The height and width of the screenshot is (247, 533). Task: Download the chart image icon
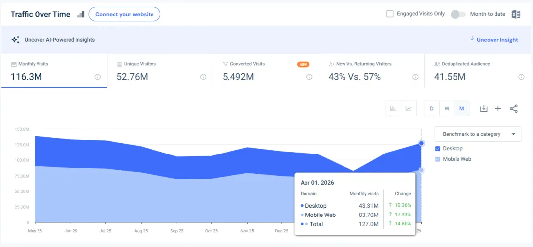[x=483, y=109]
